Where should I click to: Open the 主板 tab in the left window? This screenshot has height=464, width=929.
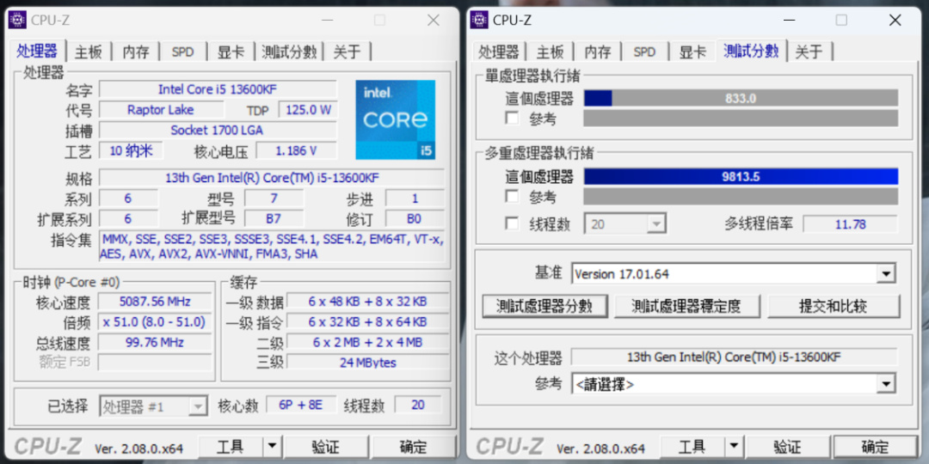(x=89, y=52)
